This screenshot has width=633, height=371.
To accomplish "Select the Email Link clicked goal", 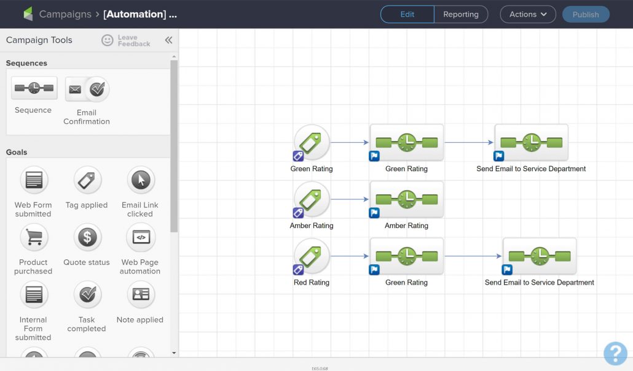I will [141, 180].
